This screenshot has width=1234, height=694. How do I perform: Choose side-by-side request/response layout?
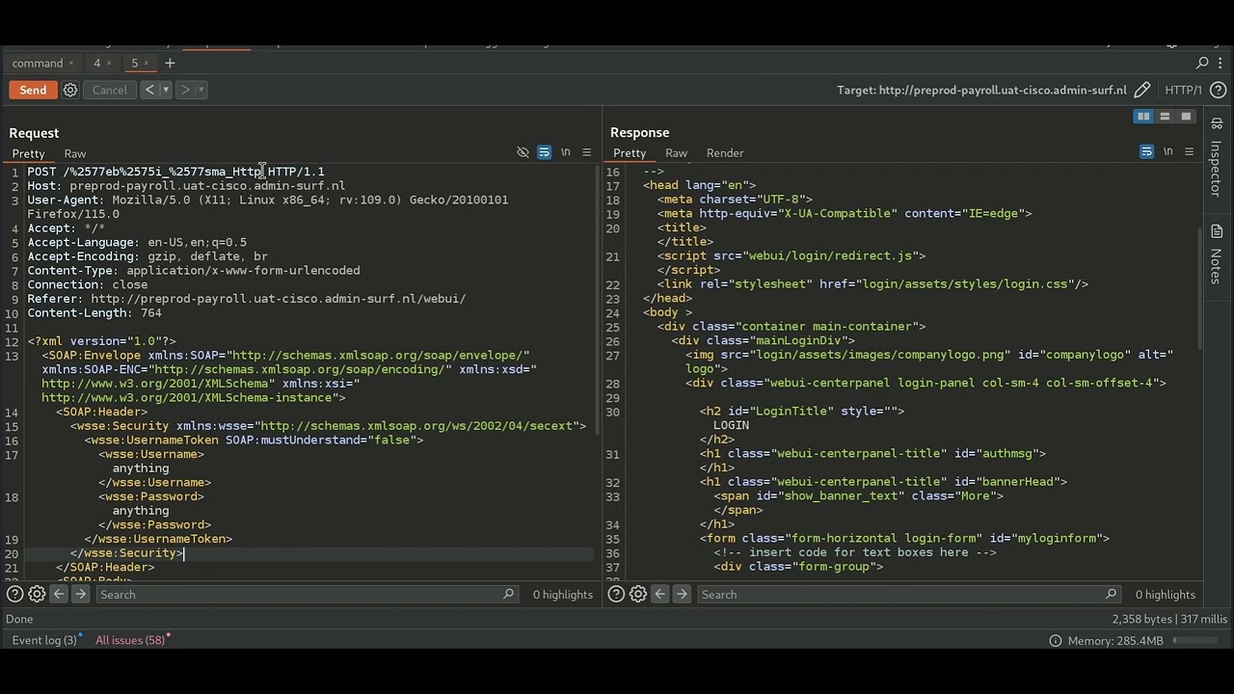[1143, 117]
